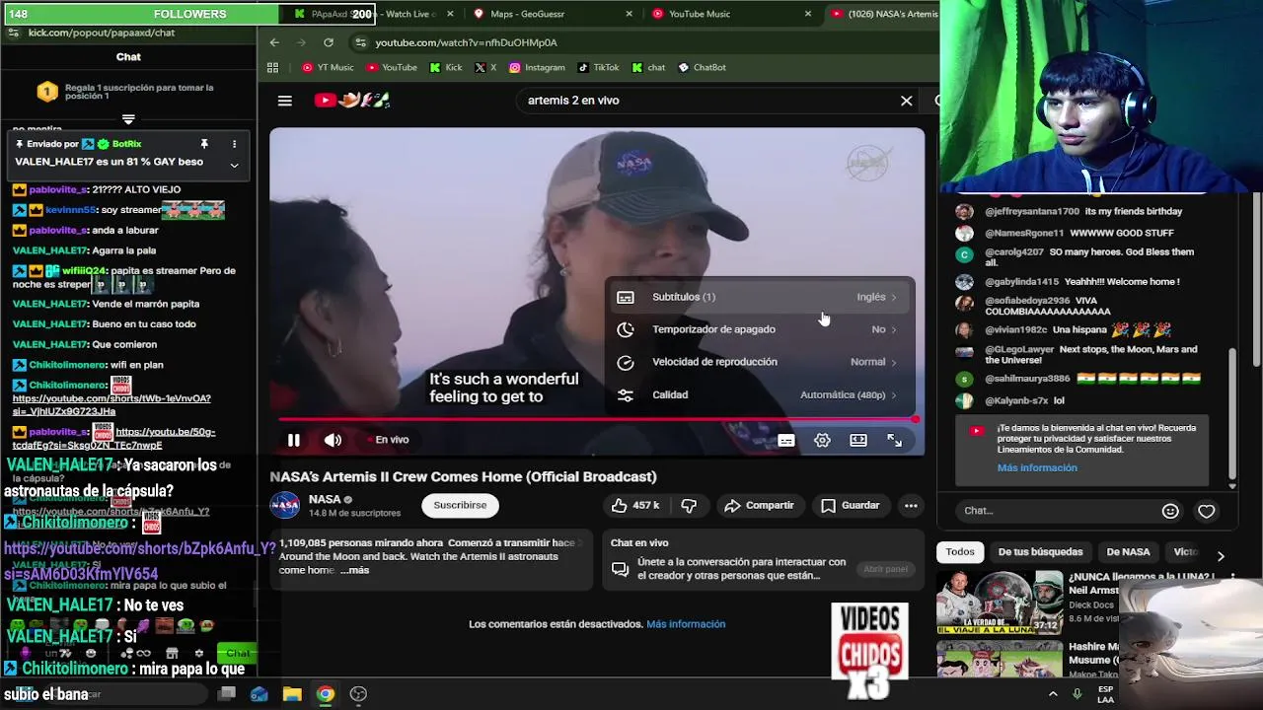The image size is (1263, 710).
Task: Expand the description with '...más'
Action: [x=355, y=570]
